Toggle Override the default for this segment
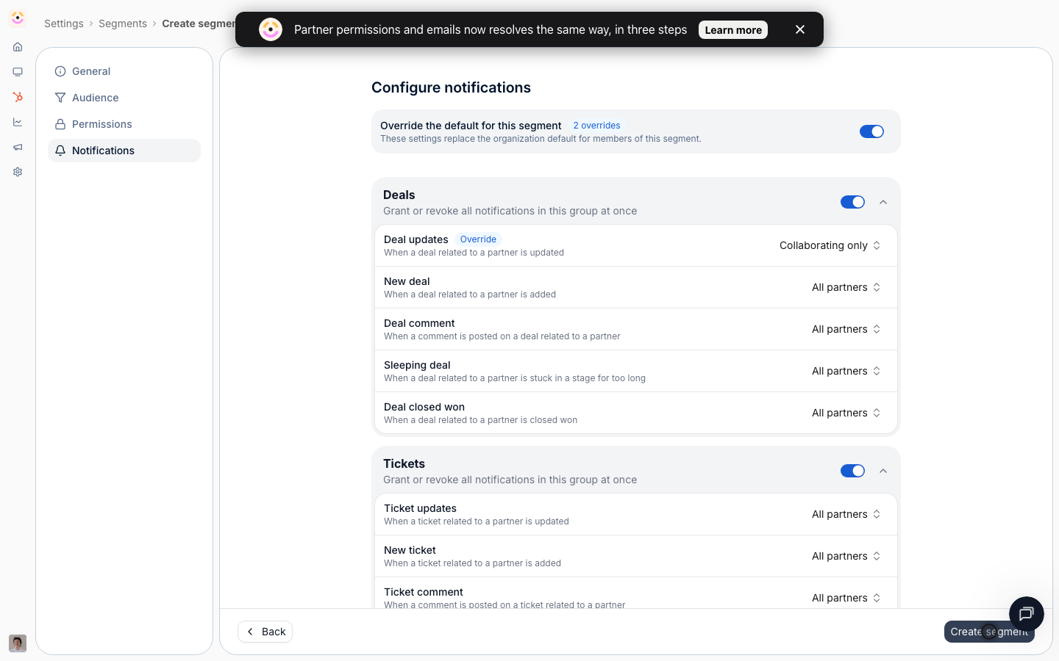1059x661 pixels. 871,131
